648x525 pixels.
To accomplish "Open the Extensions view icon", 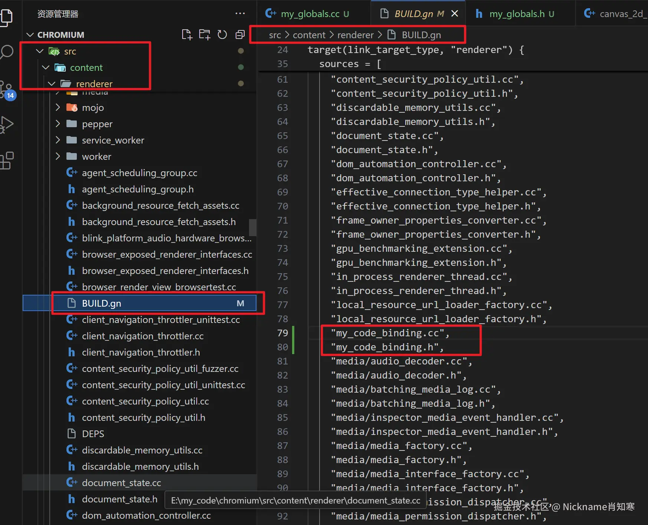I will click(7, 160).
